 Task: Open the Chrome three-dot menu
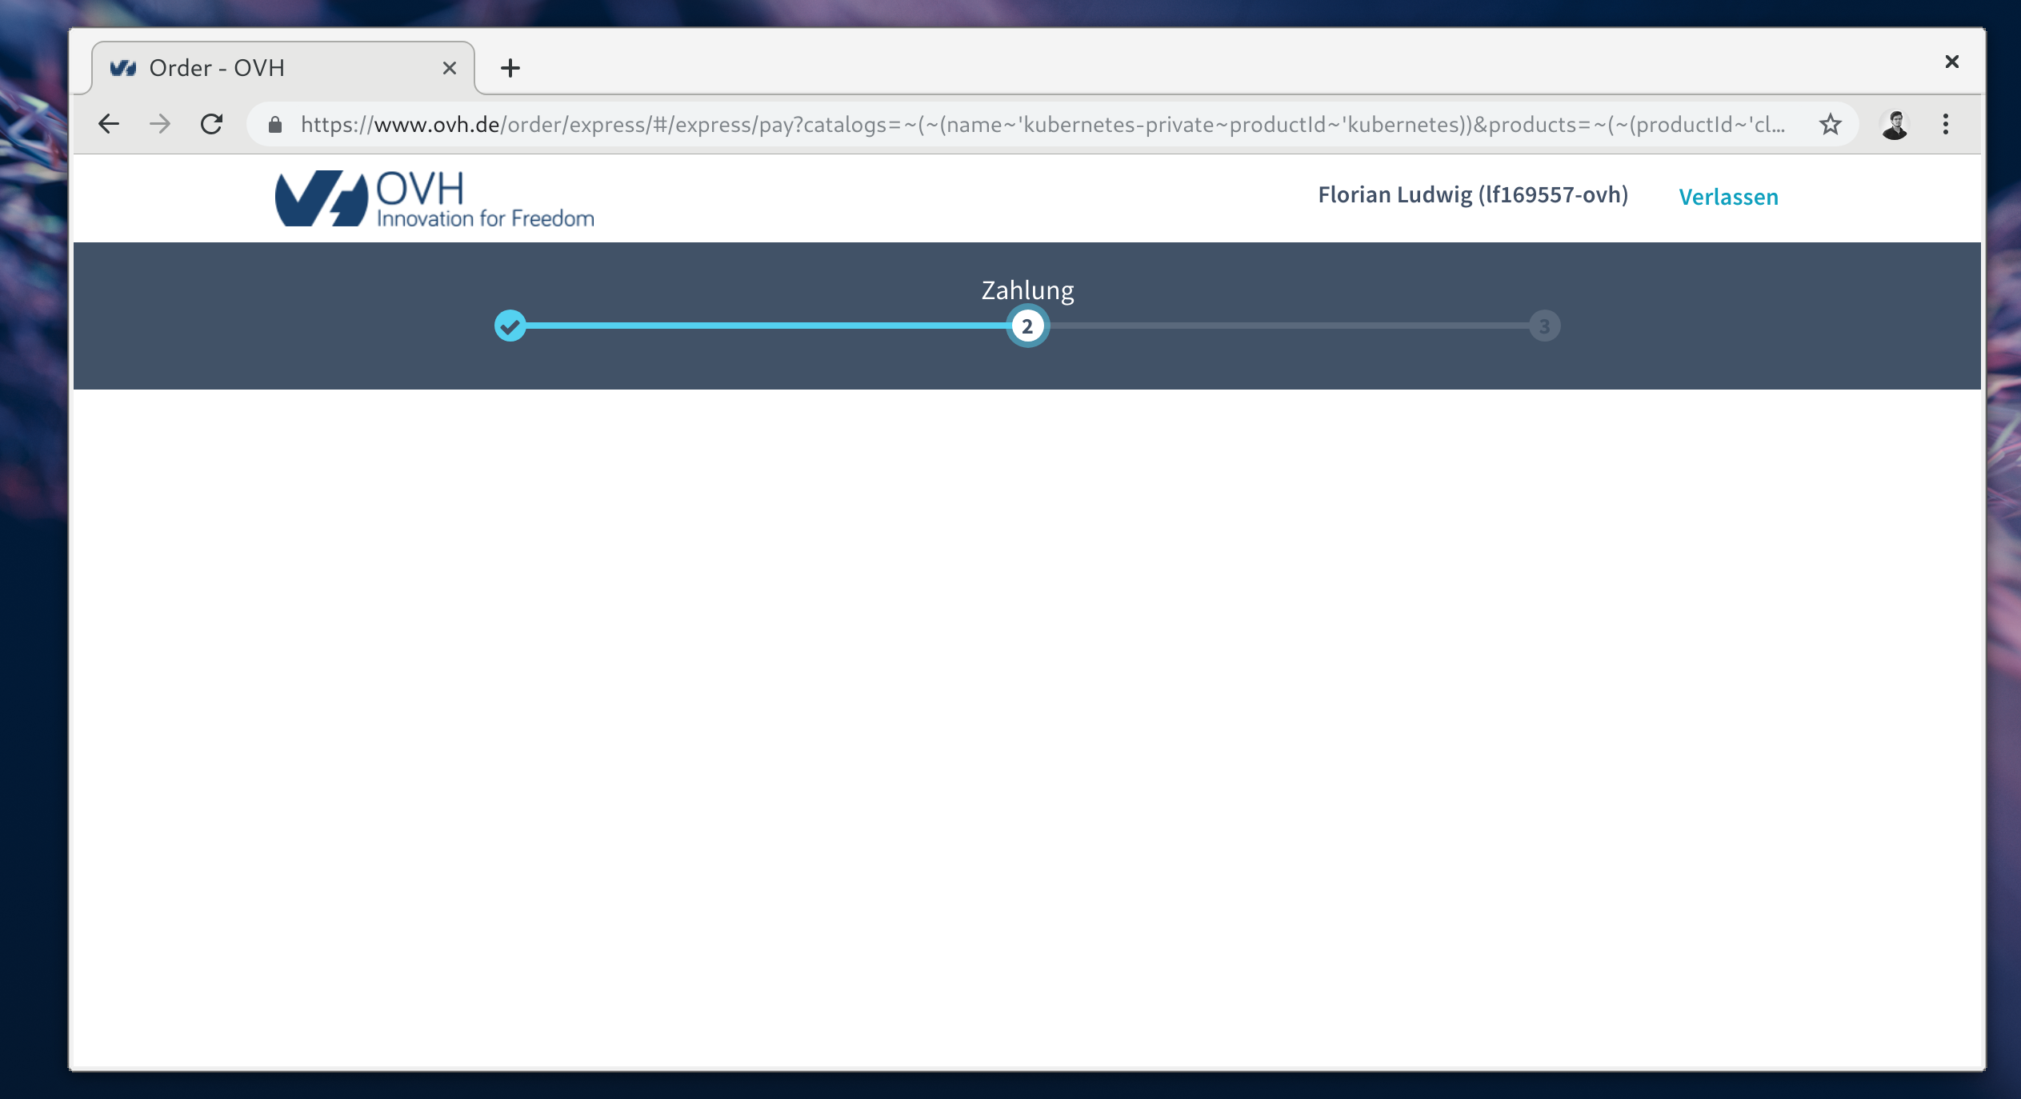[x=1946, y=124]
